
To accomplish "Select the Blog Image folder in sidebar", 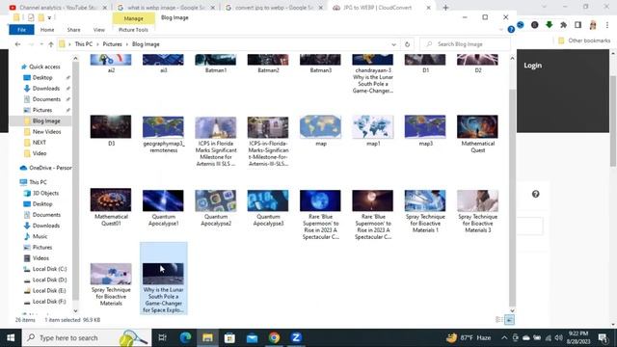I will click(46, 120).
